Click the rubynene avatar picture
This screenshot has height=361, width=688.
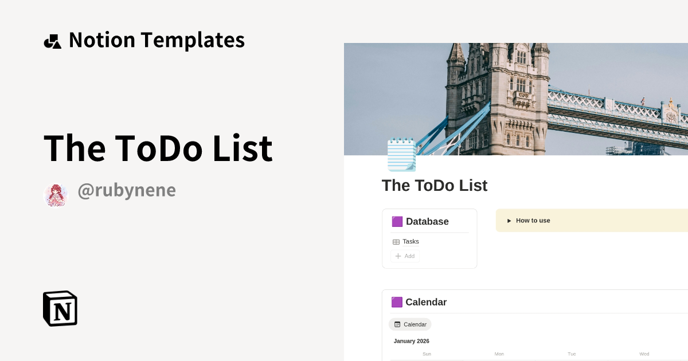tap(56, 195)
